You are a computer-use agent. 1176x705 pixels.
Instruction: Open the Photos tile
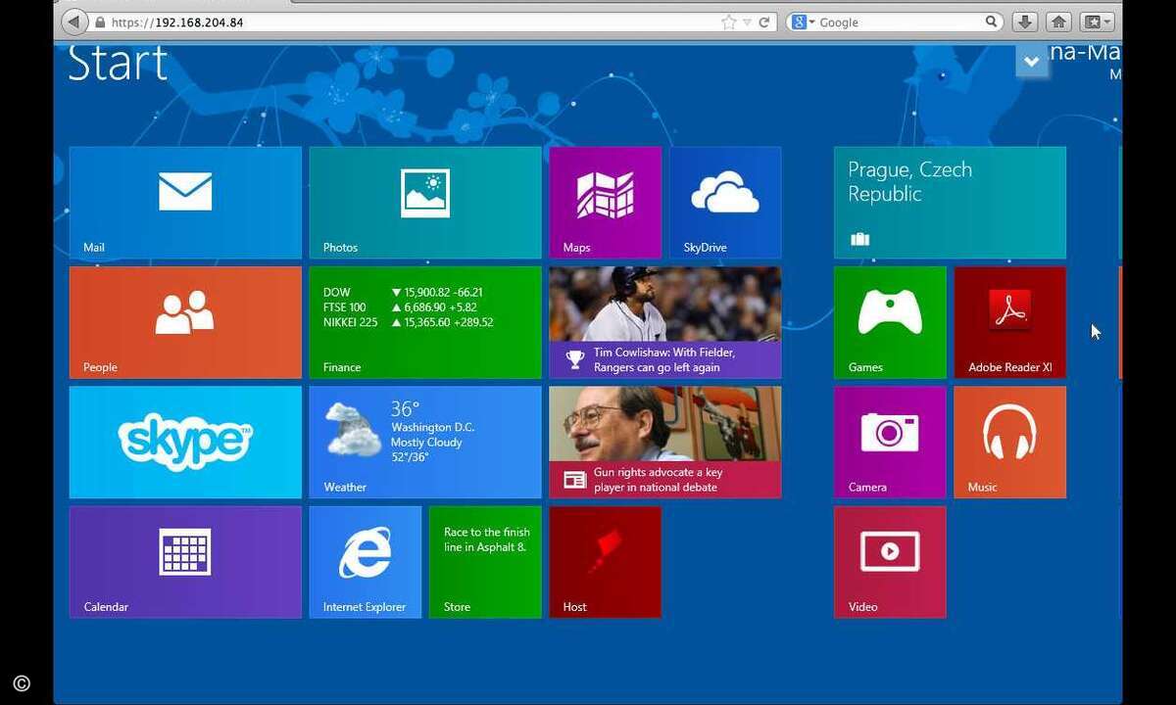[x=425, y=203]
